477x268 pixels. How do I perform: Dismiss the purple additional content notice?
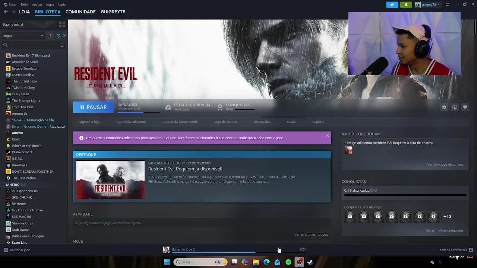(x=327, y=135)
